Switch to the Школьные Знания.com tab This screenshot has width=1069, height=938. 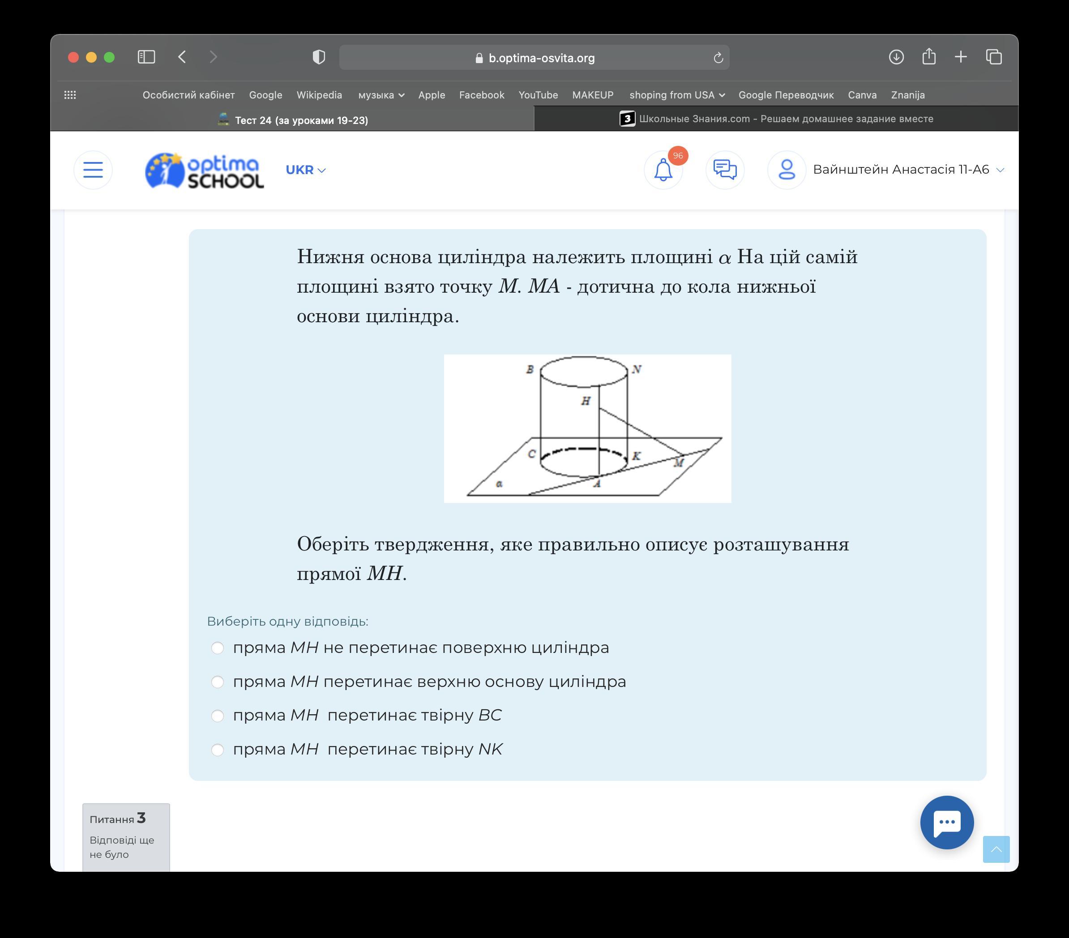776,119
